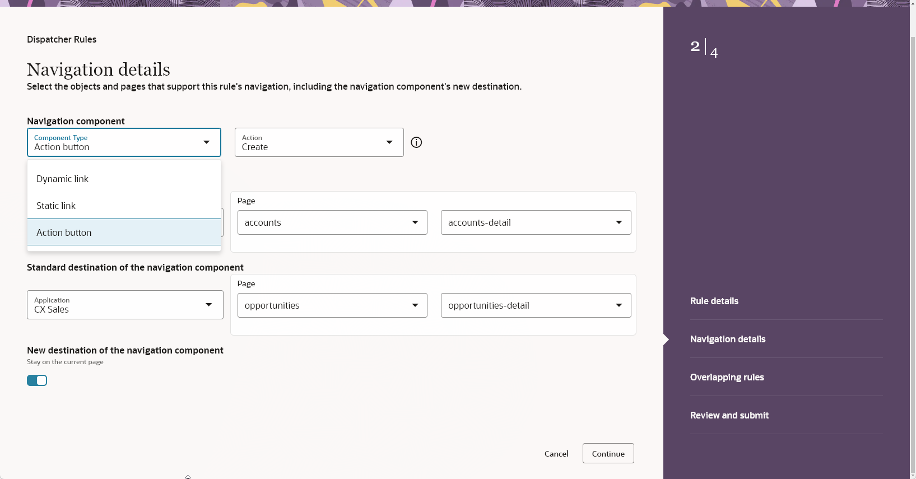This screenshot has height=479, width=916.
Task: Expand the opportunities-detail dropdown
Action: [x=536, y=305]
